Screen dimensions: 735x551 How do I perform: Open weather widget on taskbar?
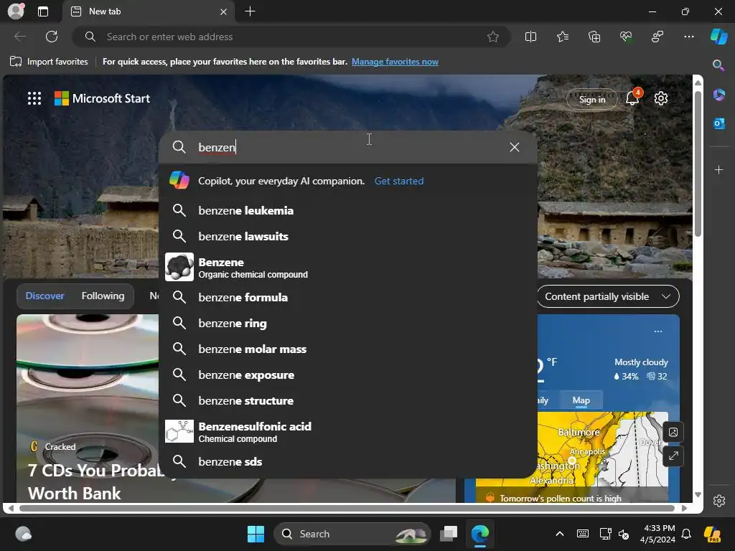(23, 534)
